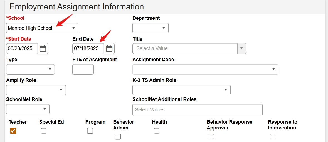Enable the Special Ed checkbox
The width and height of the screenshot is (328, 142).
tap(44, 131)
